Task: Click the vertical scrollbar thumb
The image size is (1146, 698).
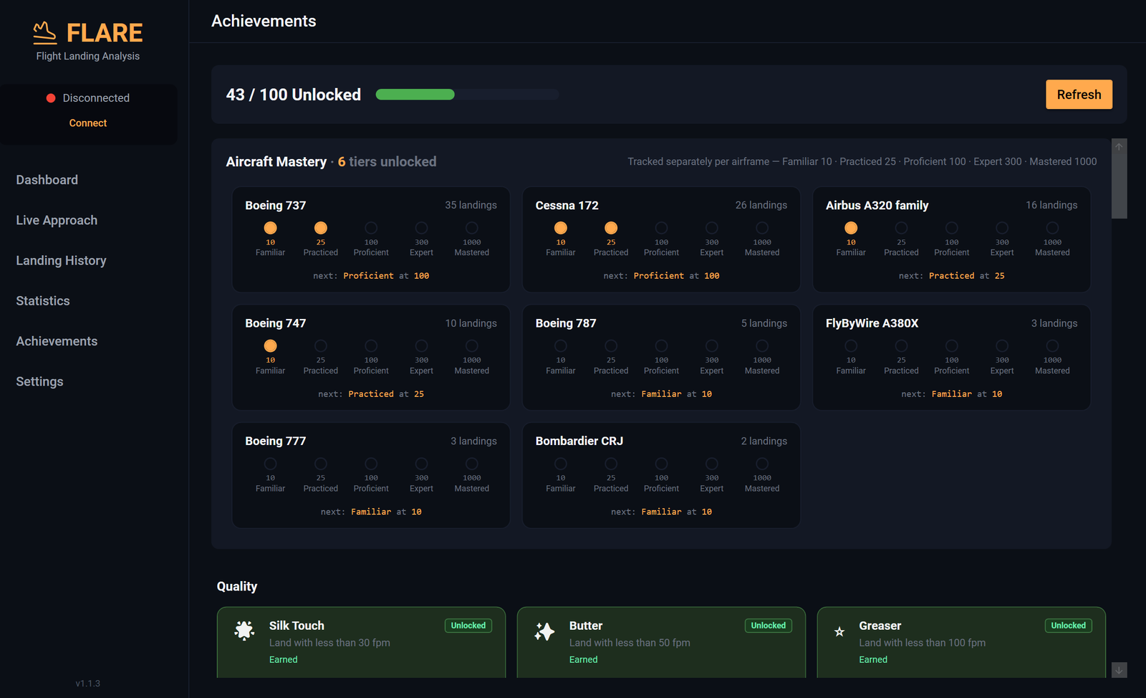Action: [1119, 186]
